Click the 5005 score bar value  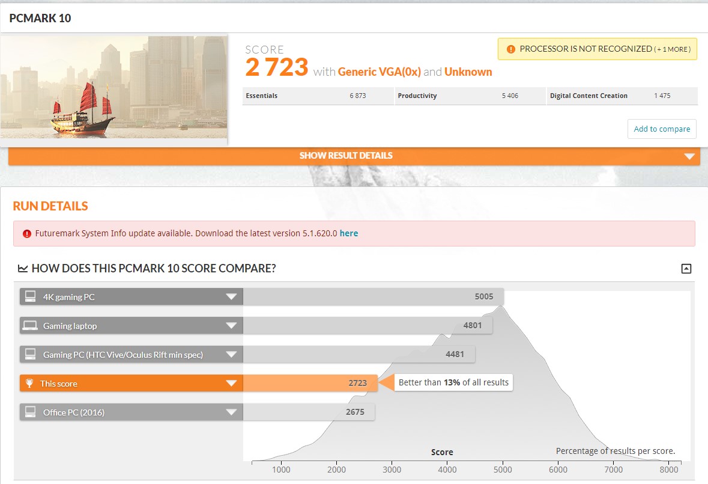click(483, 296)
